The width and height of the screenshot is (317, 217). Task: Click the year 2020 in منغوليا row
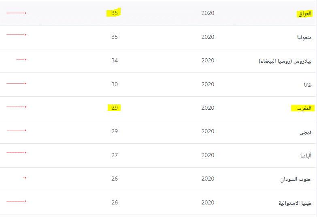(208, 37)
